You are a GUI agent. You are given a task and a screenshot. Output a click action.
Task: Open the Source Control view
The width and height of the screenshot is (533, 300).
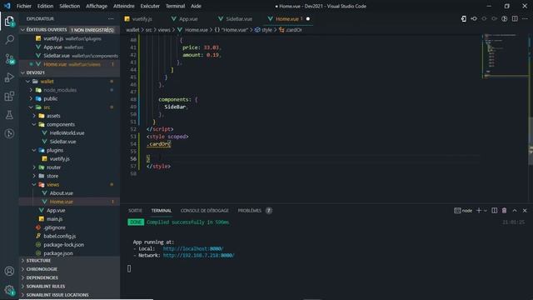tap(9, 59)
